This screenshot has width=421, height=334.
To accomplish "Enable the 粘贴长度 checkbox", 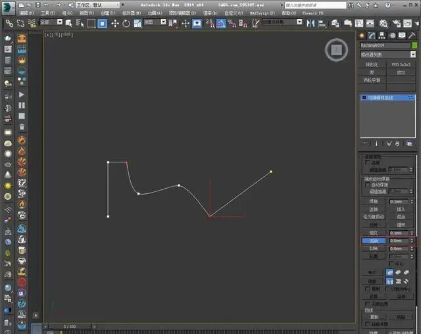I will point(368,324).
